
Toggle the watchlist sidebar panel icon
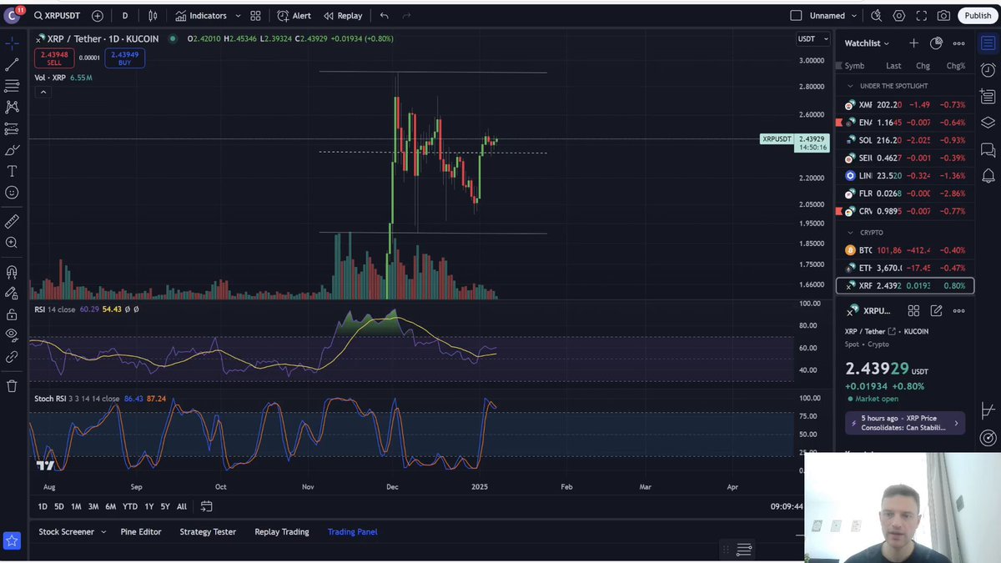pyautogui.click(x=988, y=43)
